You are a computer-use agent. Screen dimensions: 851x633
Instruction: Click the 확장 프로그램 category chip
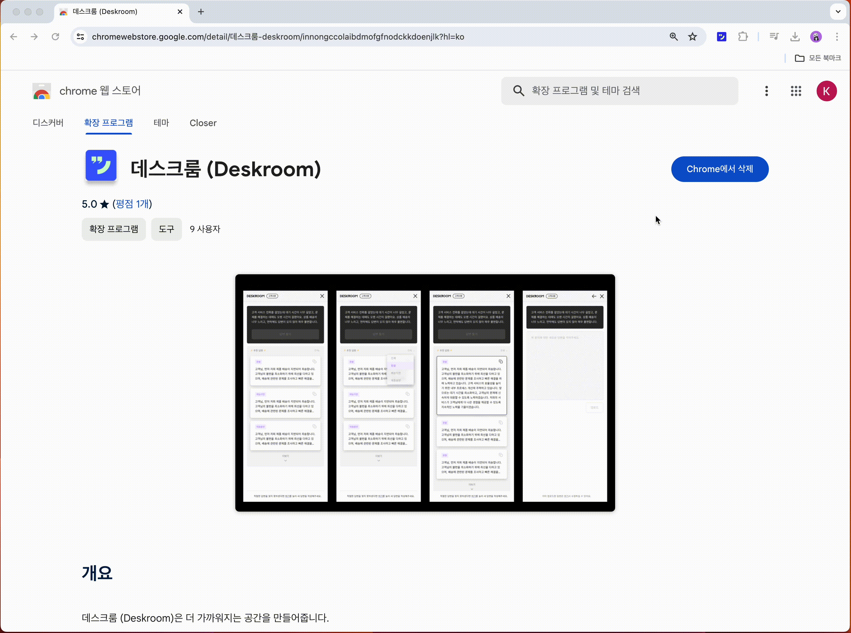click(114, 229)
